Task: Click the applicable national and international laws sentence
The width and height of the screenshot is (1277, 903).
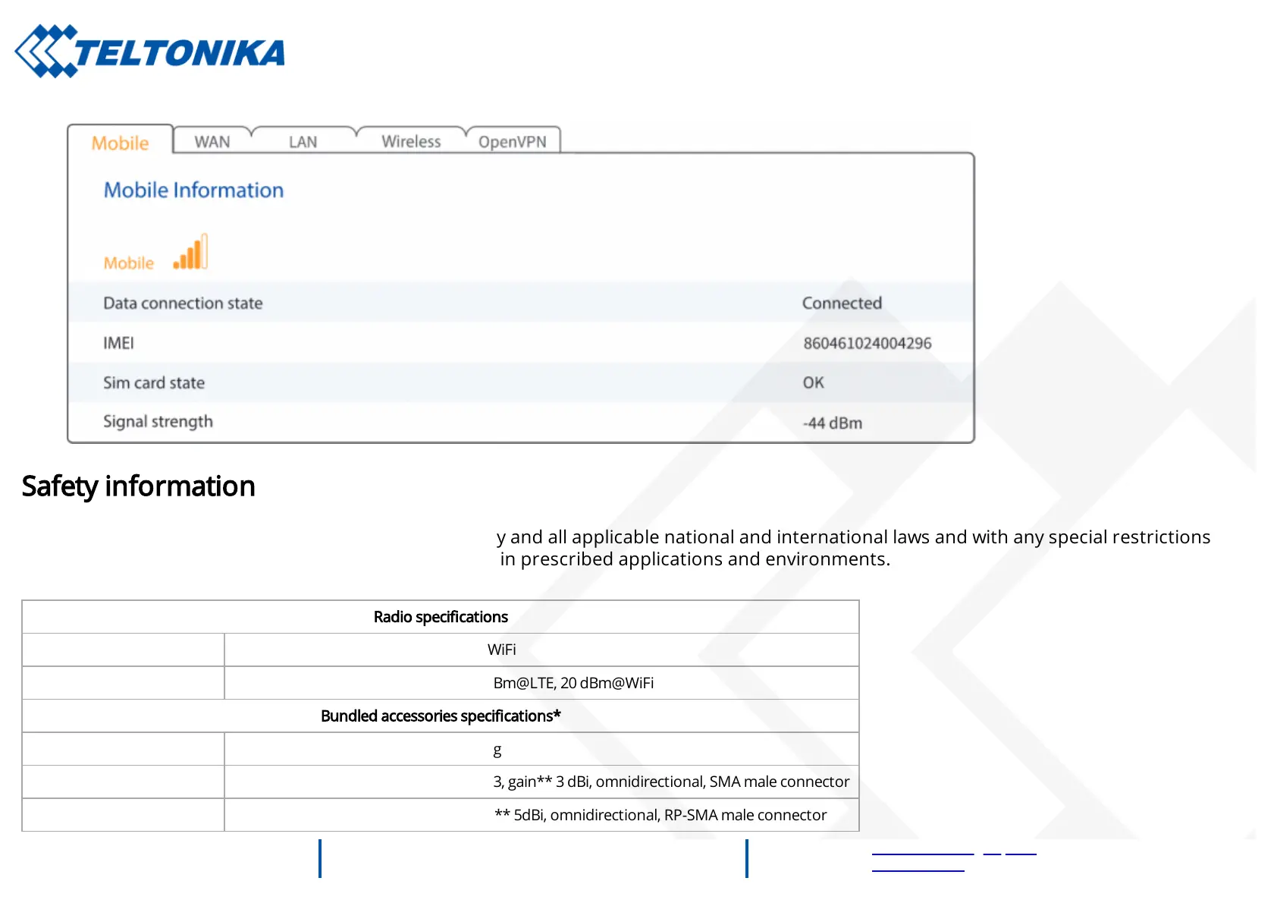Action: tap(853, 537)
